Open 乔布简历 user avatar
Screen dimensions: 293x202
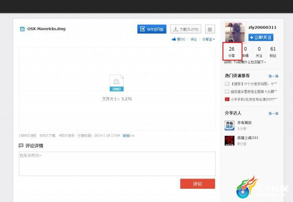click(229, 126)
